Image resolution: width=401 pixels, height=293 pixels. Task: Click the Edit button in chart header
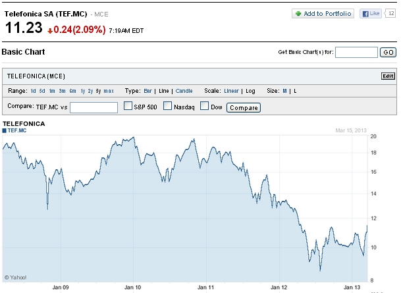coord(388,76)
